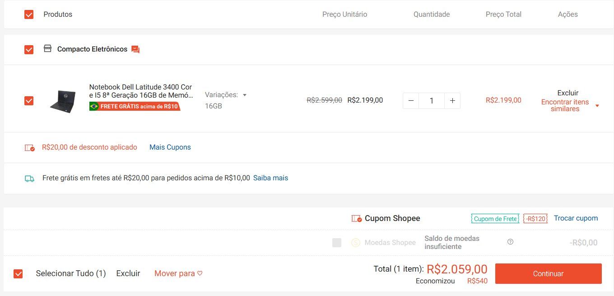Open the Variações dropdown
The width and height of the screenshot is (614, 296).
click(226, 95)
